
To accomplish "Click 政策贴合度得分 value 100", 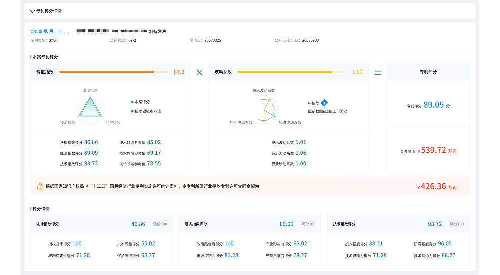I will point(229,244).
